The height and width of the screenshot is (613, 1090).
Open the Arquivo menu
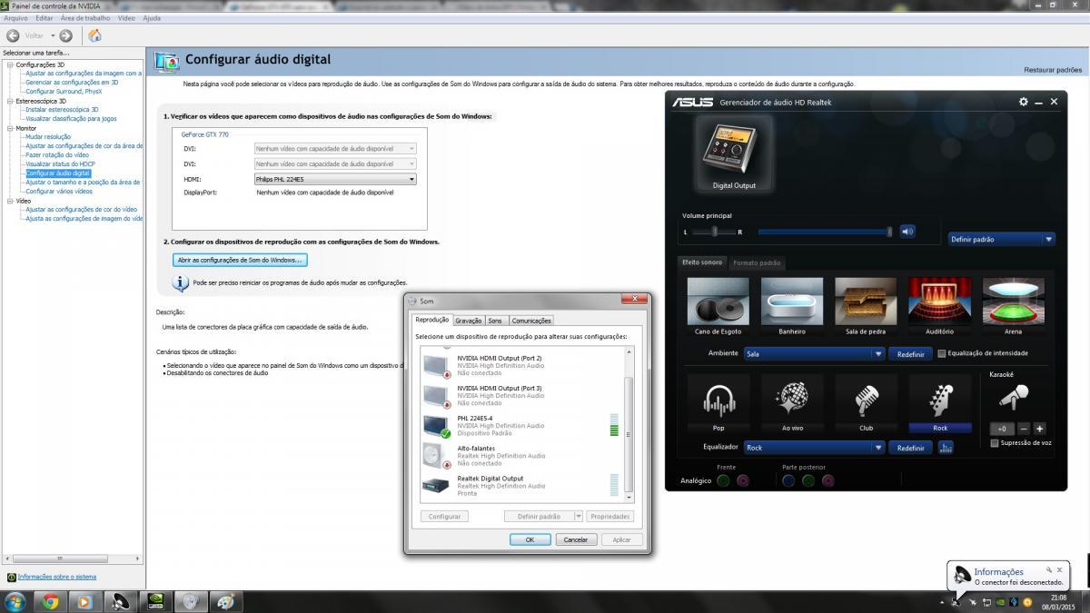(x=15, y=18)
